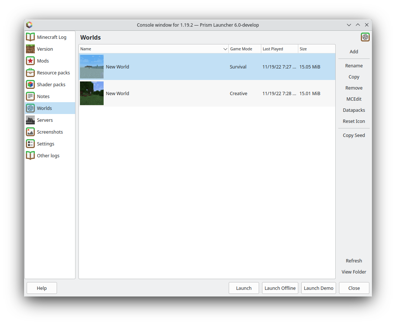Select the Servers icon in sidebar

tap(30, 120)
